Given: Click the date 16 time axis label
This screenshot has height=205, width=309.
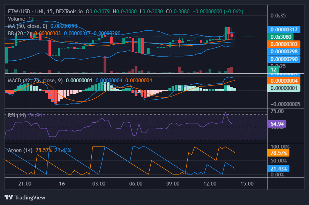Looking at the screenshot, I should pyautogui.click(x=62, y=184).
